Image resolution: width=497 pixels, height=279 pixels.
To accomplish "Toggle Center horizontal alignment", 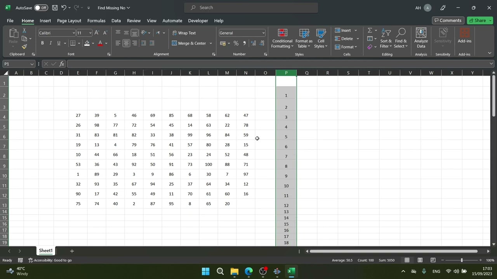I will 126,43.
